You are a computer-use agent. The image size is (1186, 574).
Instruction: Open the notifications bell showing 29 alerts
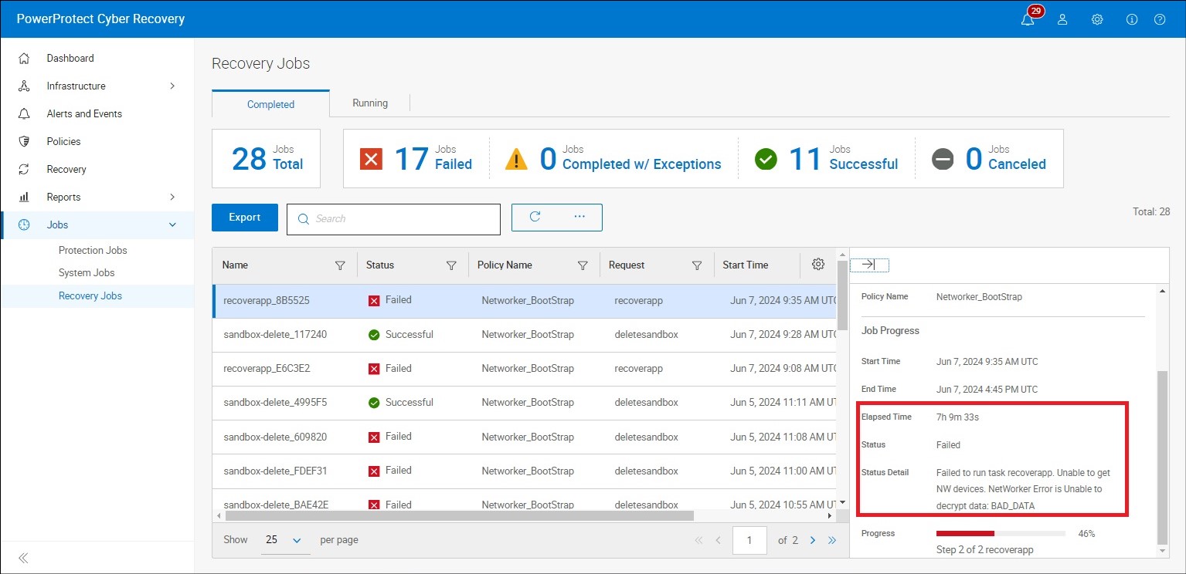[x=1028, y=19]
